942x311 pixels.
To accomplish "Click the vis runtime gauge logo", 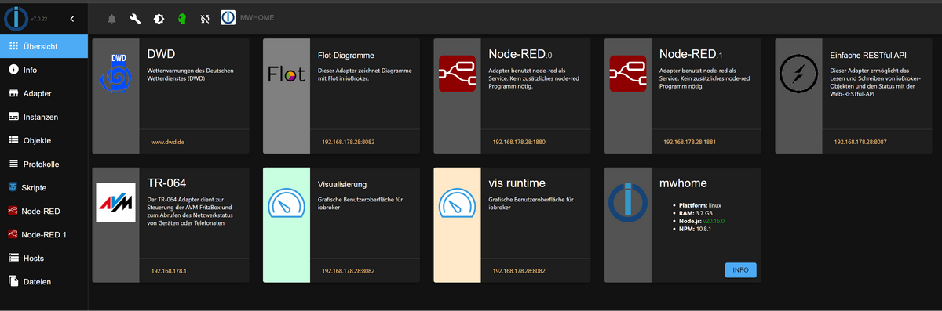I will click(x=457, y=203).
